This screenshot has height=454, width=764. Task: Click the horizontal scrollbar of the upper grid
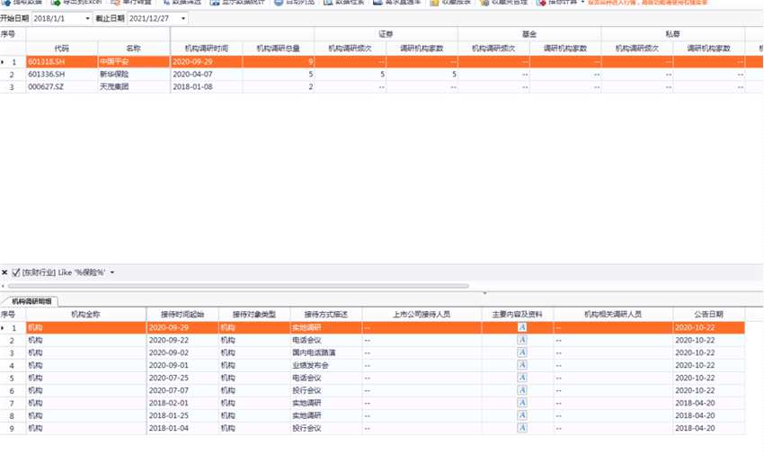(x=238, y=286)
